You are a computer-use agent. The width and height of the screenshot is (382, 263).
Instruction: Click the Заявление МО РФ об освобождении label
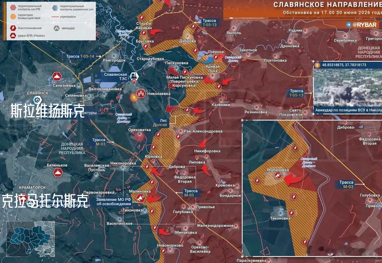[114, 202]
